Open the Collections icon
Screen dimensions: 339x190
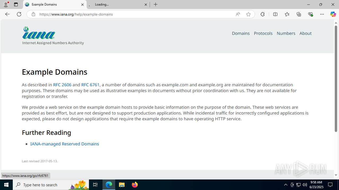pyautogui.click(x=299, y=14)
